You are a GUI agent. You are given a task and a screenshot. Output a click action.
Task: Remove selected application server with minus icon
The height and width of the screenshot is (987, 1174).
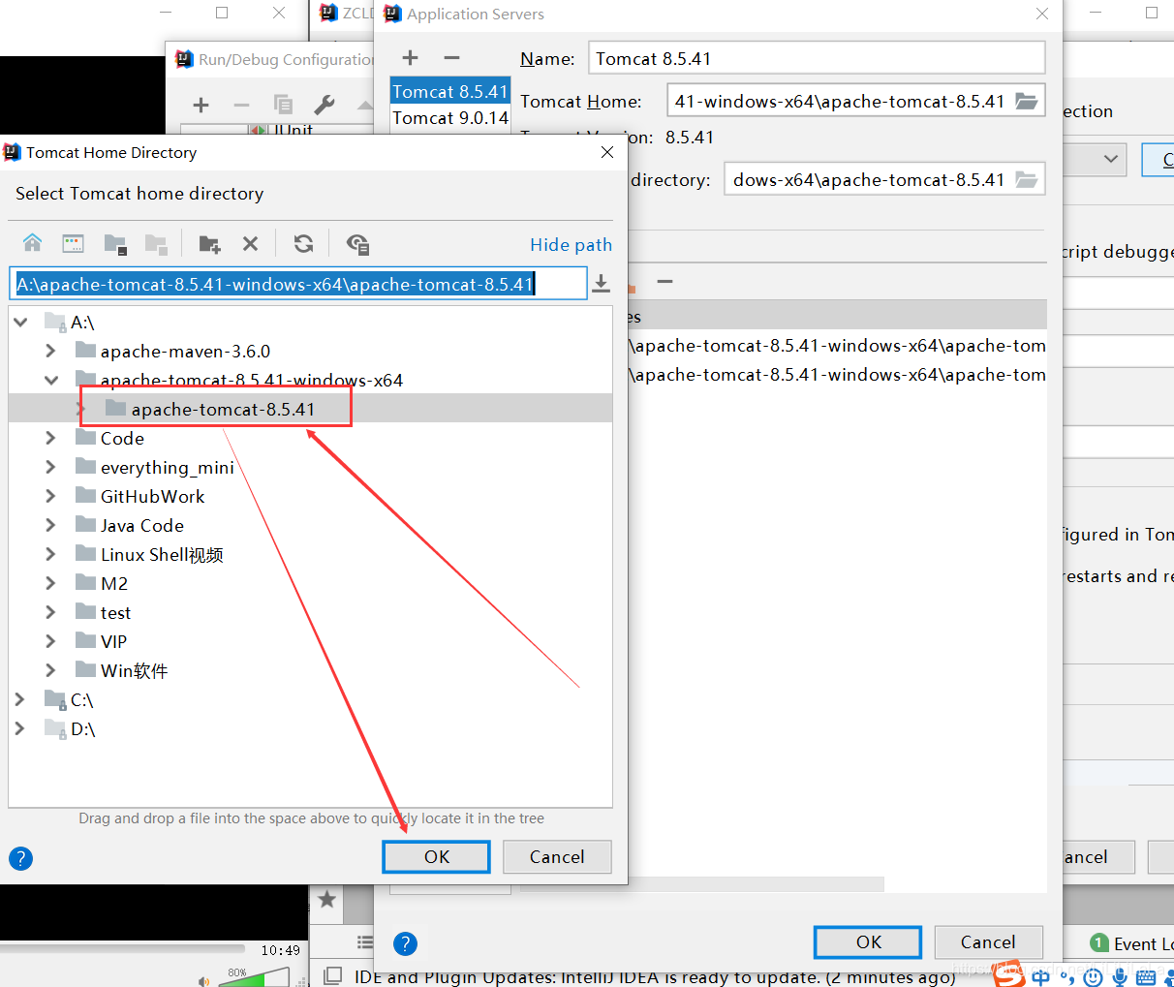coord(451,58)
